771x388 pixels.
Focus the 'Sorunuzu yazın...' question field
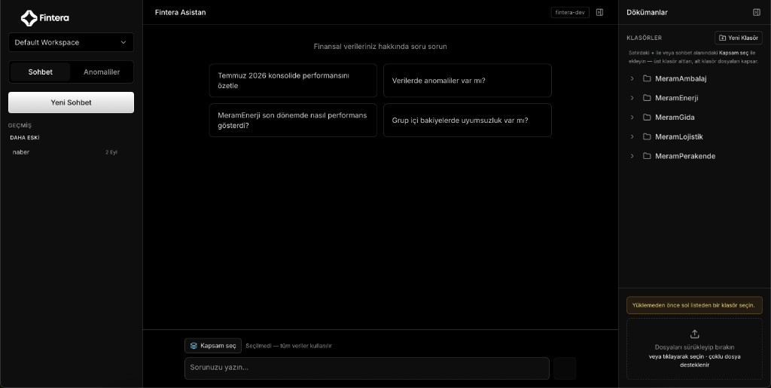point(367,368)
